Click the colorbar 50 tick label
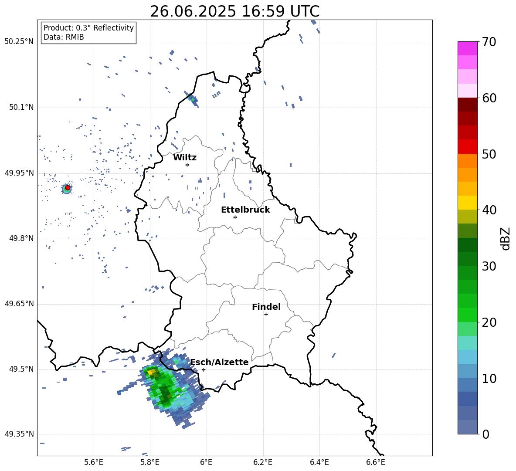 coord(489,154)
